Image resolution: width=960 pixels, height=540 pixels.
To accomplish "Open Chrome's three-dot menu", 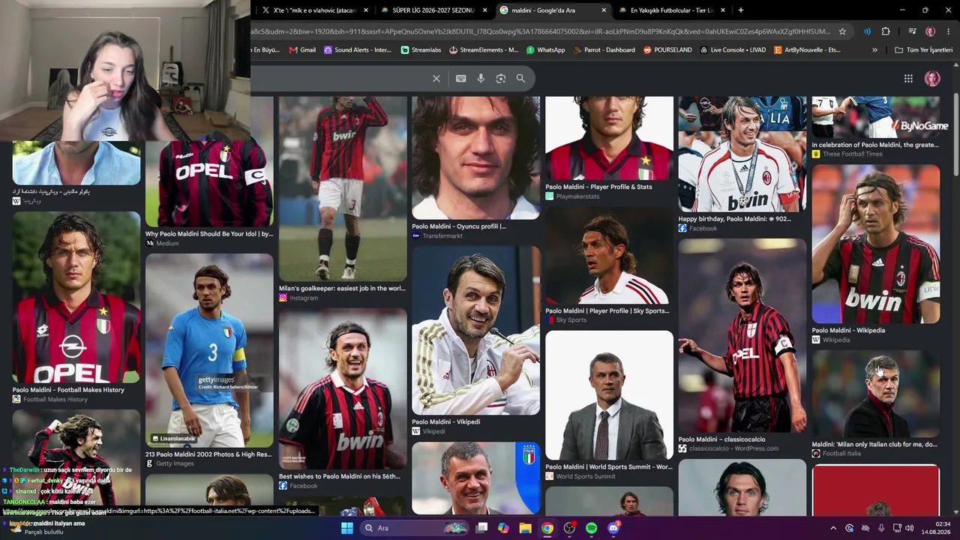I will tap(949, 31).
